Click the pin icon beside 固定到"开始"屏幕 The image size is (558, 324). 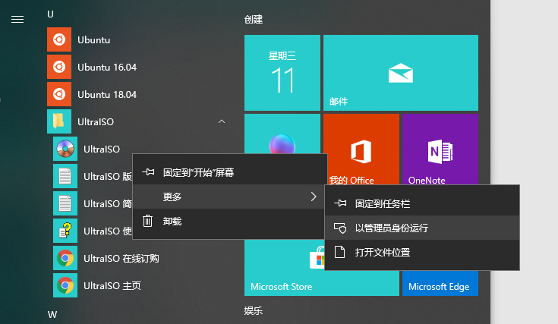click(x=148, y=172)
